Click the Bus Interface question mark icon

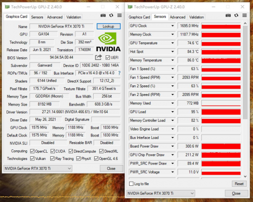119,73
